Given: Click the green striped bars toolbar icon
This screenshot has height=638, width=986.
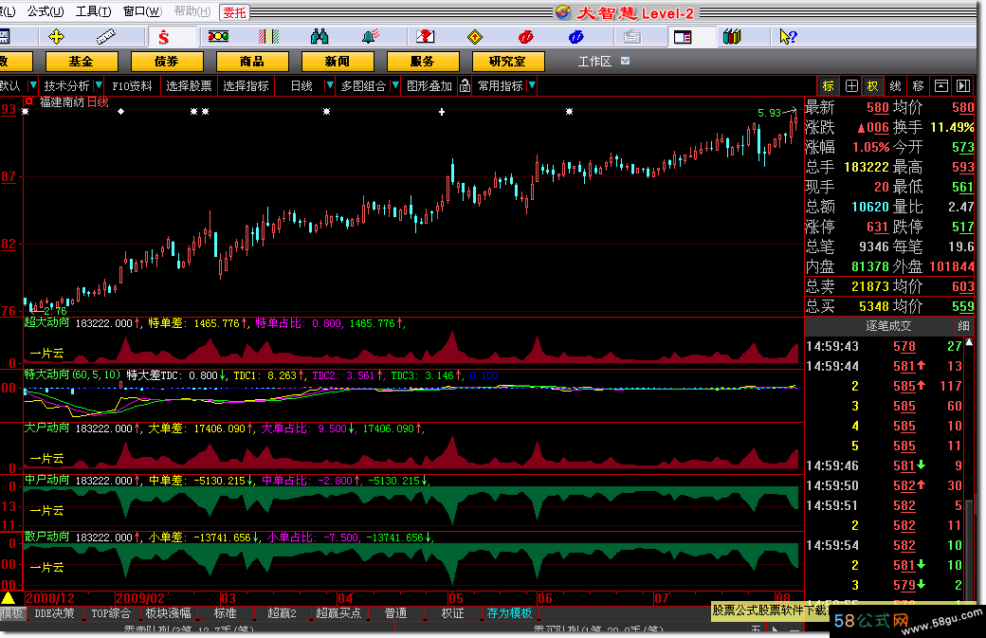Looking at the screenshot, I should [x=269, y=37].
